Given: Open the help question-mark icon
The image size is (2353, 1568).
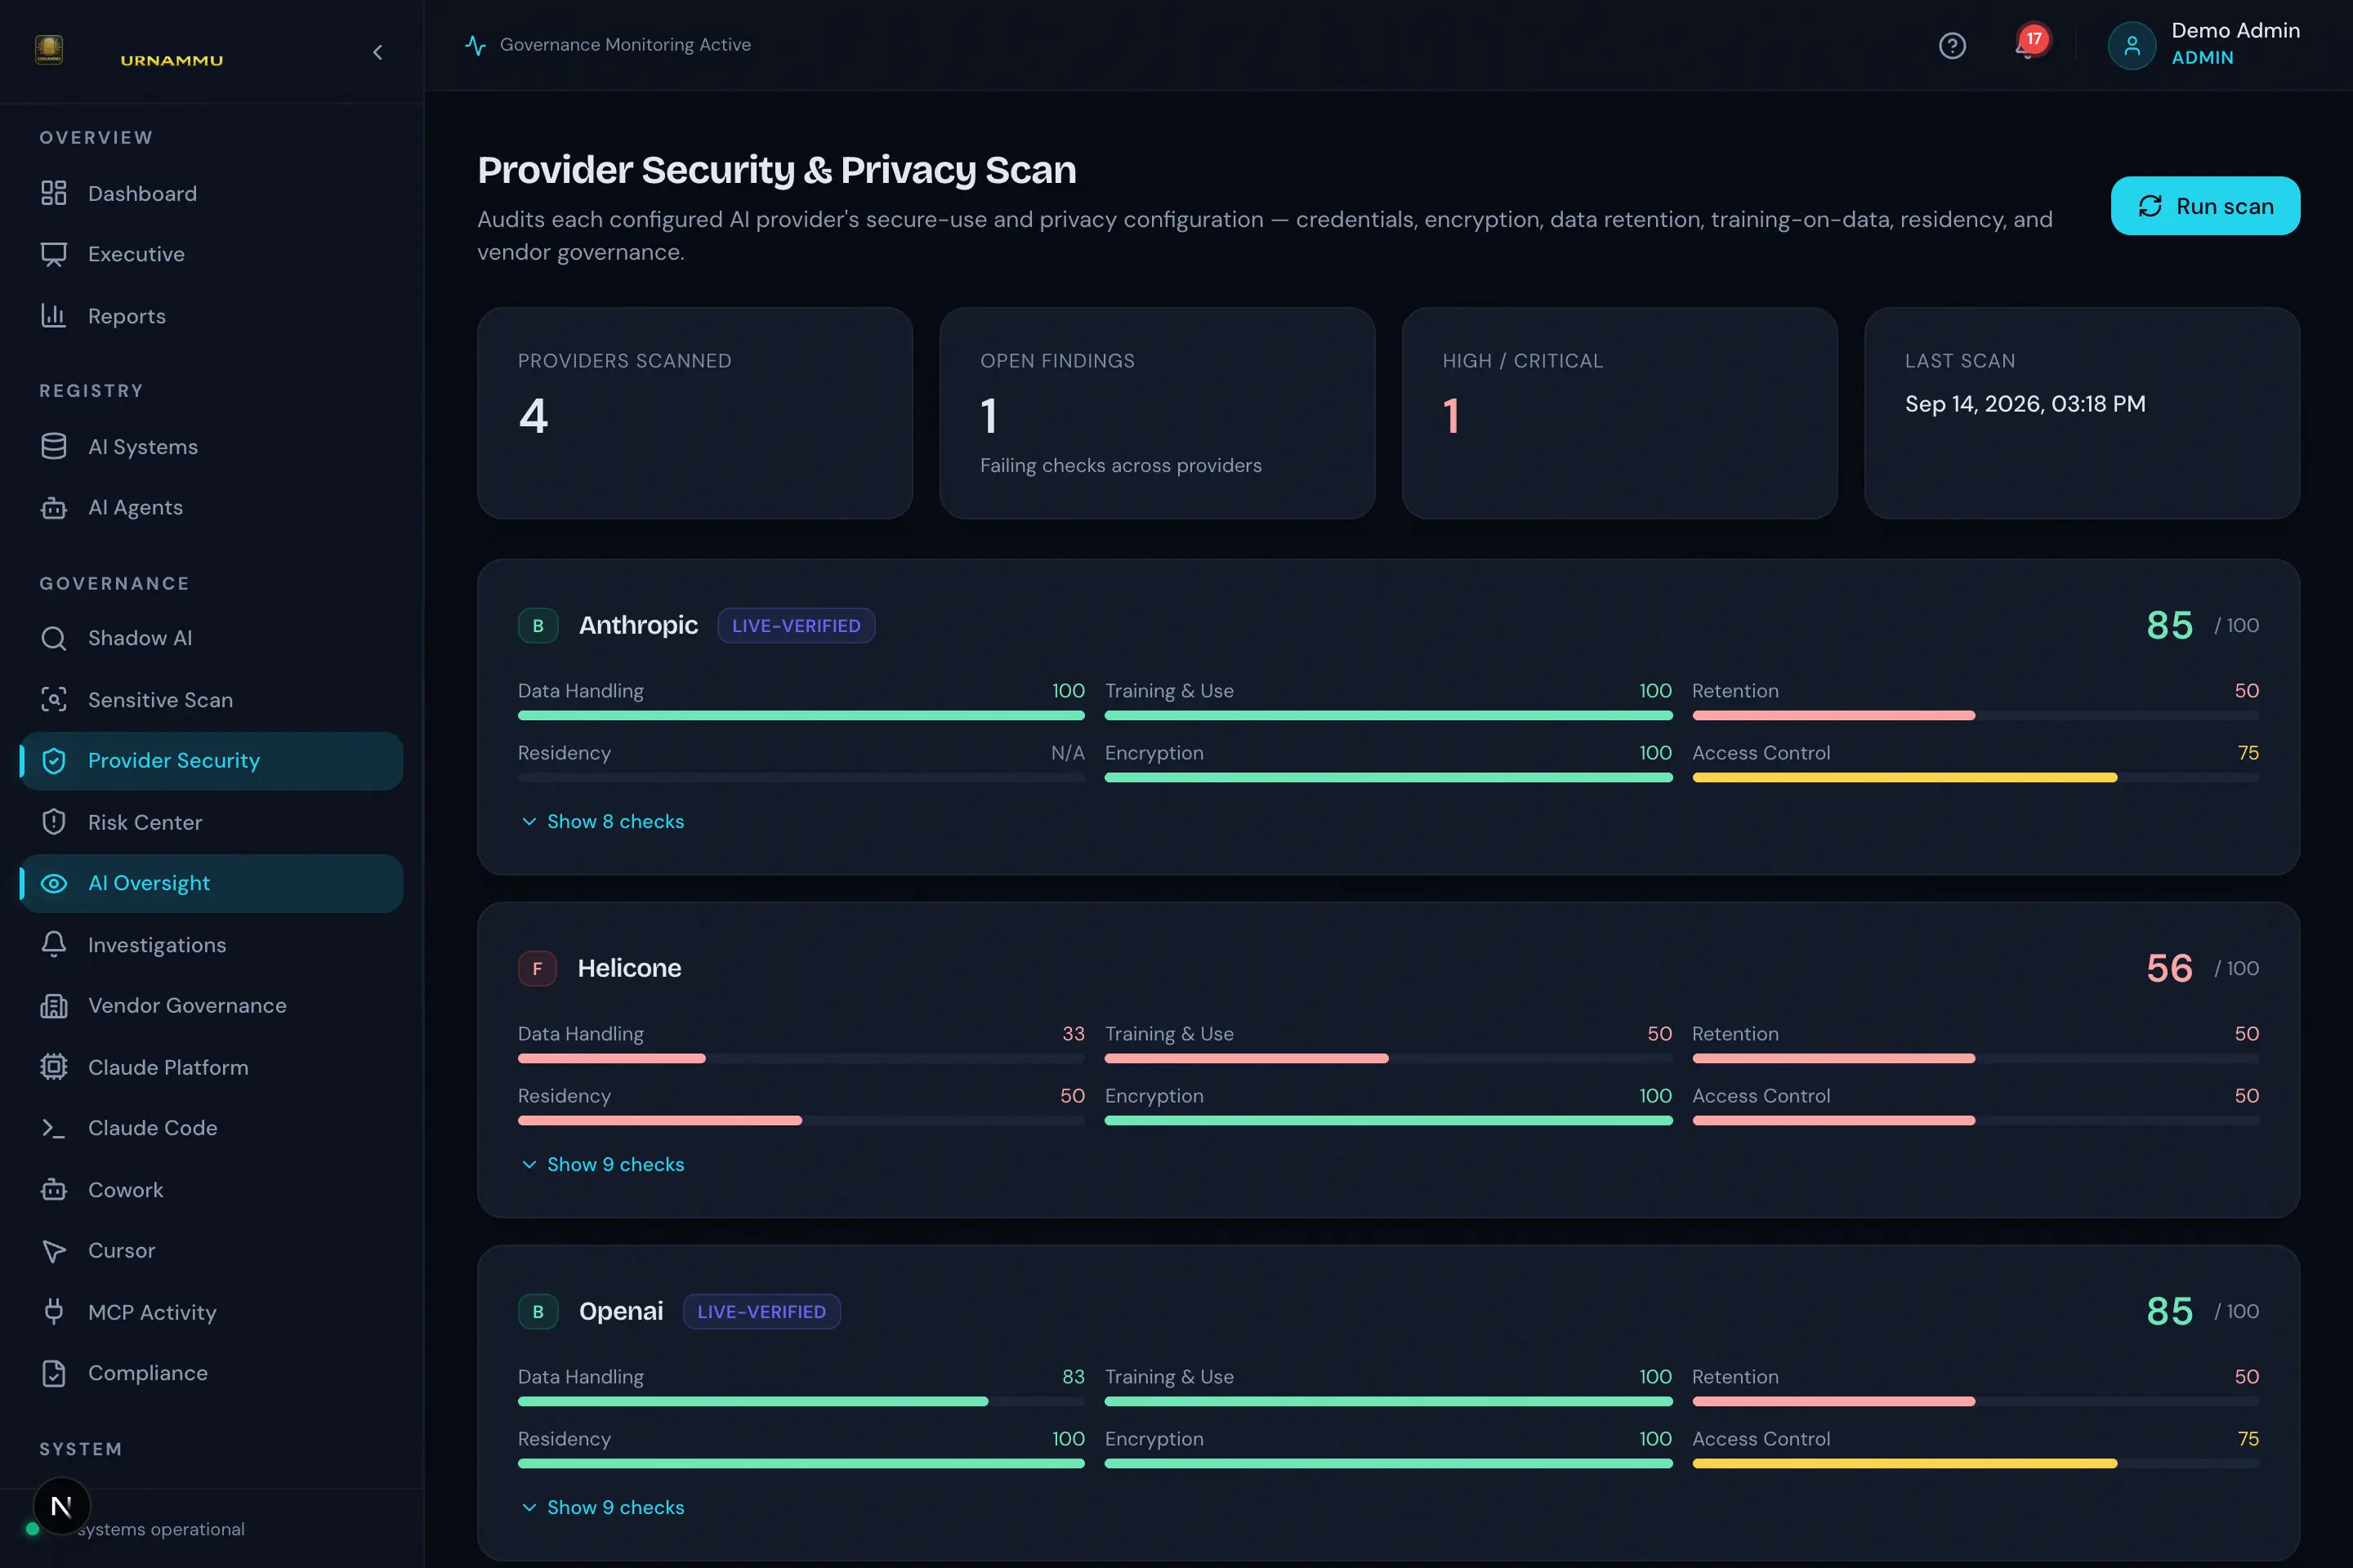Looking at the screenshot, I should pyautogui.click(x=1952, y=46).
